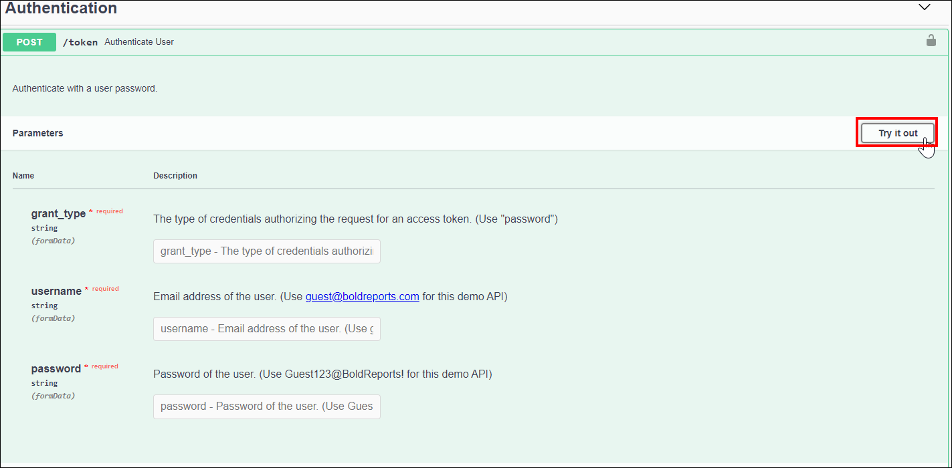The image size is (952, 468).
Task: Click the 'Authenticate with a user password' description
Action: [85, 88]
